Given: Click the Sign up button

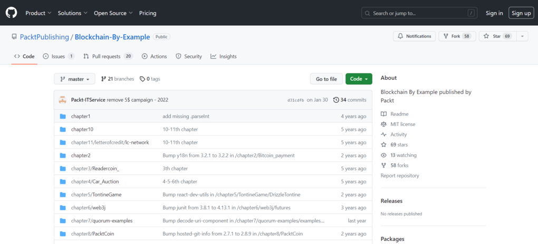Looking at the screenshot, I should pyautogui.click(x=521, y=13).
